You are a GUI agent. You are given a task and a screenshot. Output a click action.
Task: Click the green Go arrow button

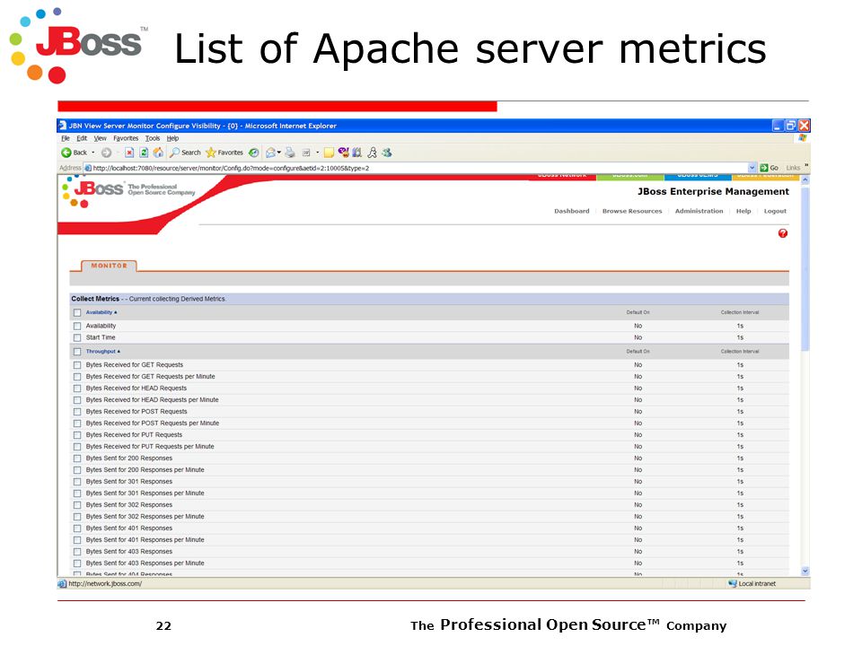pos(763,168)
